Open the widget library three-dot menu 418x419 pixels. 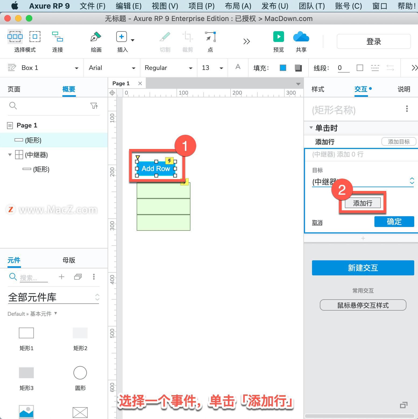coord(94,277)
